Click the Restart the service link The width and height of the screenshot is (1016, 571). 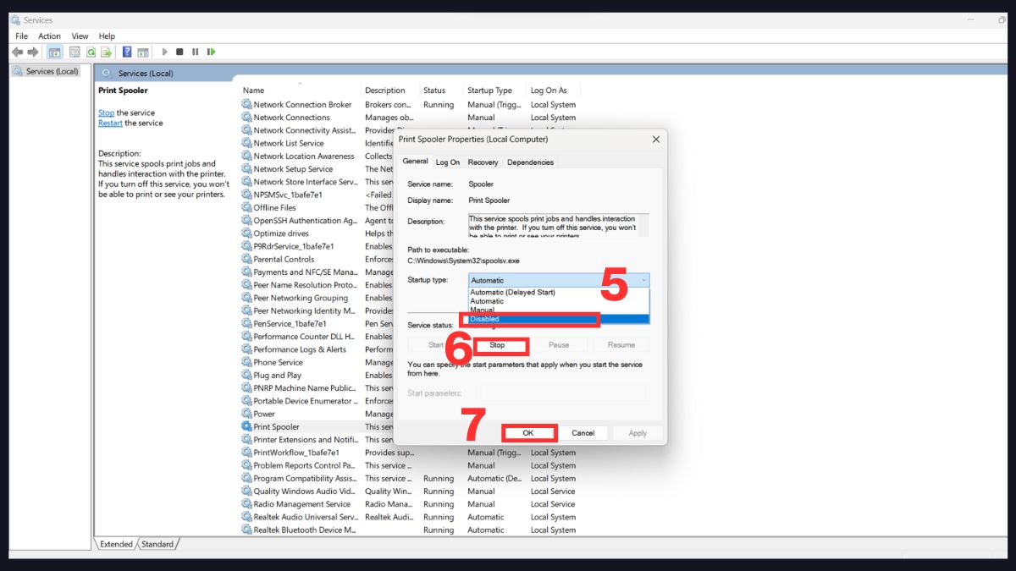point(110,123)
